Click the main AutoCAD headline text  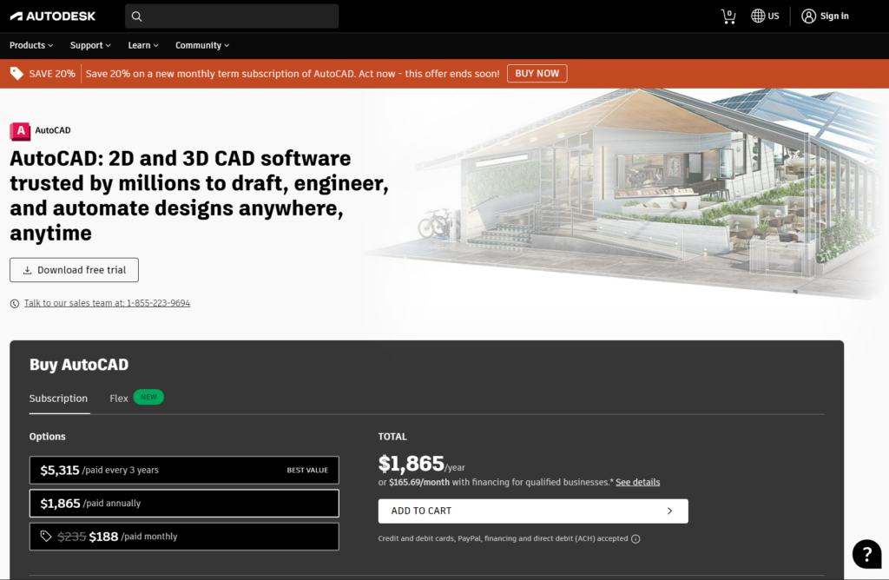pos(199,195)
